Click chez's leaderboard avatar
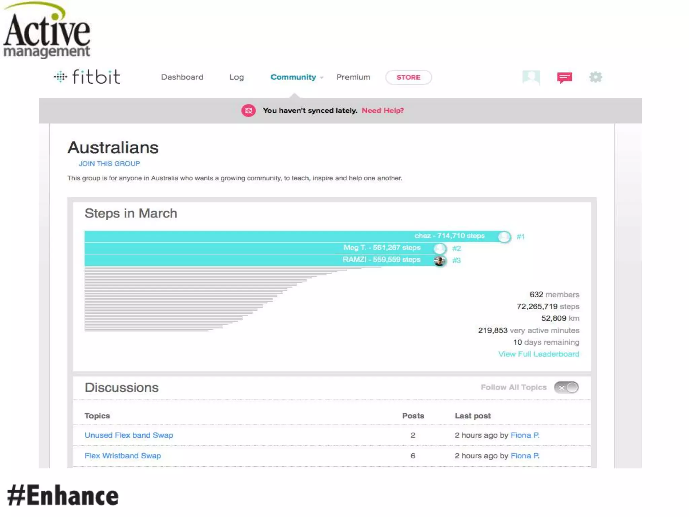Image resolution: width=689 pixels, height=517 pixels. coord(504,237)
